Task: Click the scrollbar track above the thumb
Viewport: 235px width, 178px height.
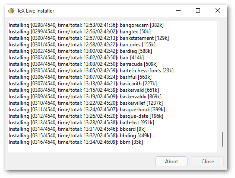Action: [222, 77]
